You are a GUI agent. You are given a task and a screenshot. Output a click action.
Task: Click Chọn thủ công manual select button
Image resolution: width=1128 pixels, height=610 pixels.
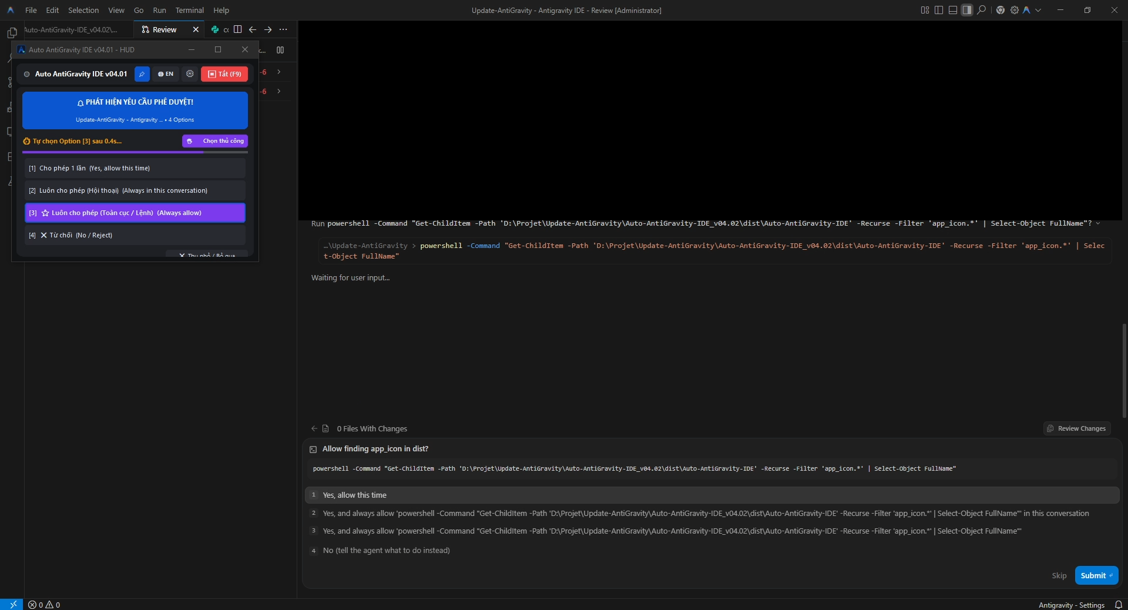pos(215,141)
